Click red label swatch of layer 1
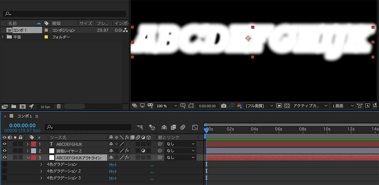 pos(33,144)
